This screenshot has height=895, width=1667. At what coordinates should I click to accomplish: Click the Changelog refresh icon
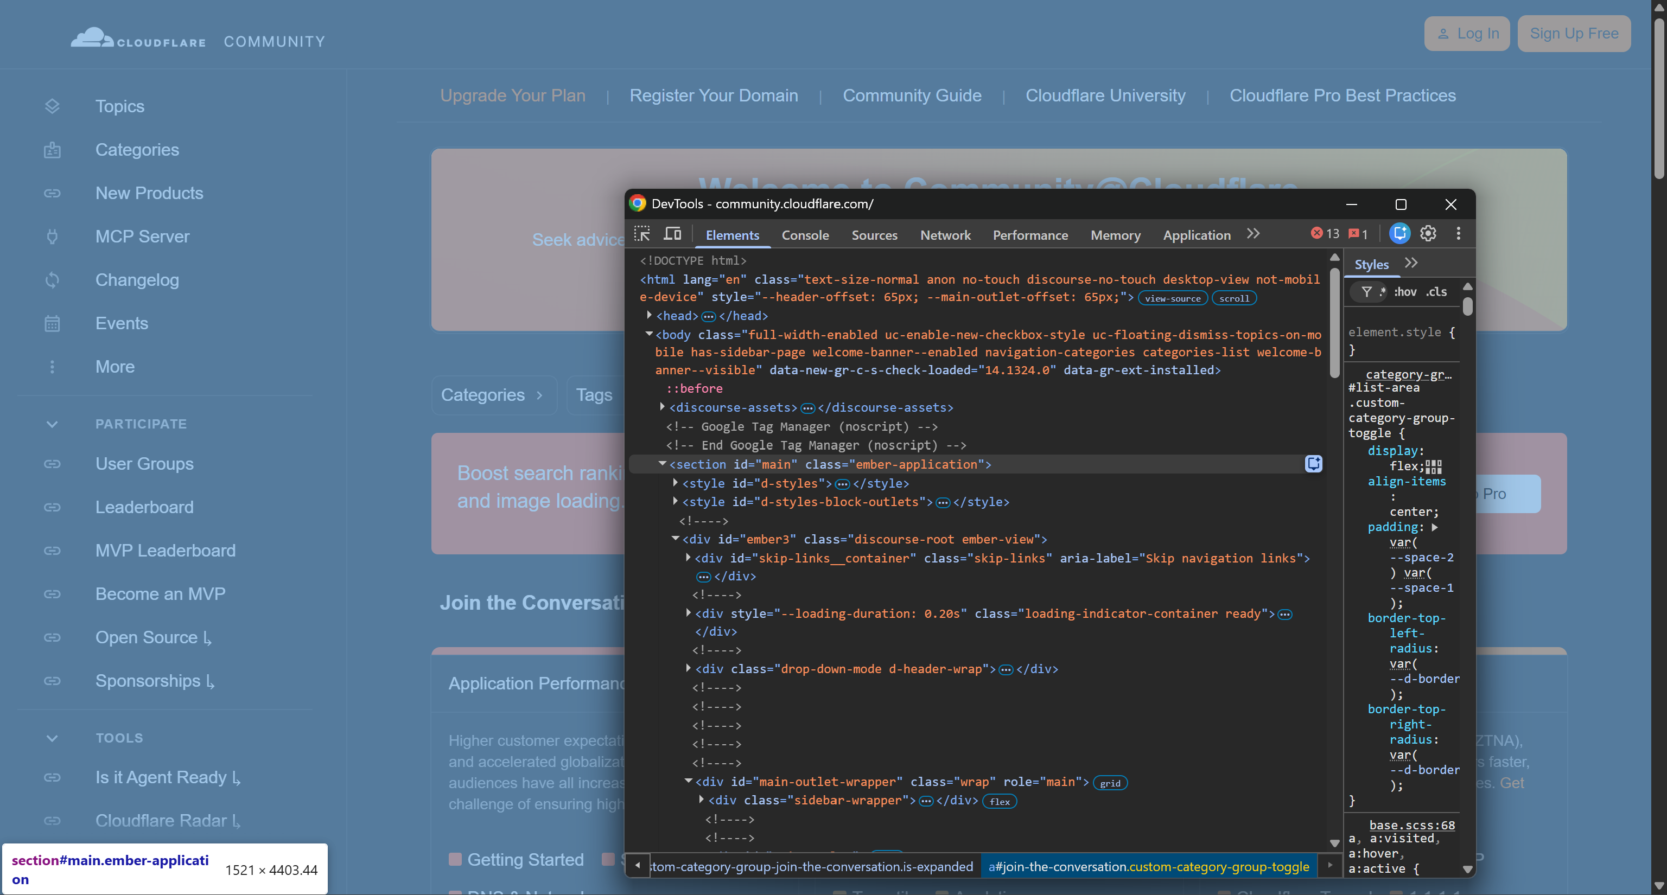coord(53,279)
